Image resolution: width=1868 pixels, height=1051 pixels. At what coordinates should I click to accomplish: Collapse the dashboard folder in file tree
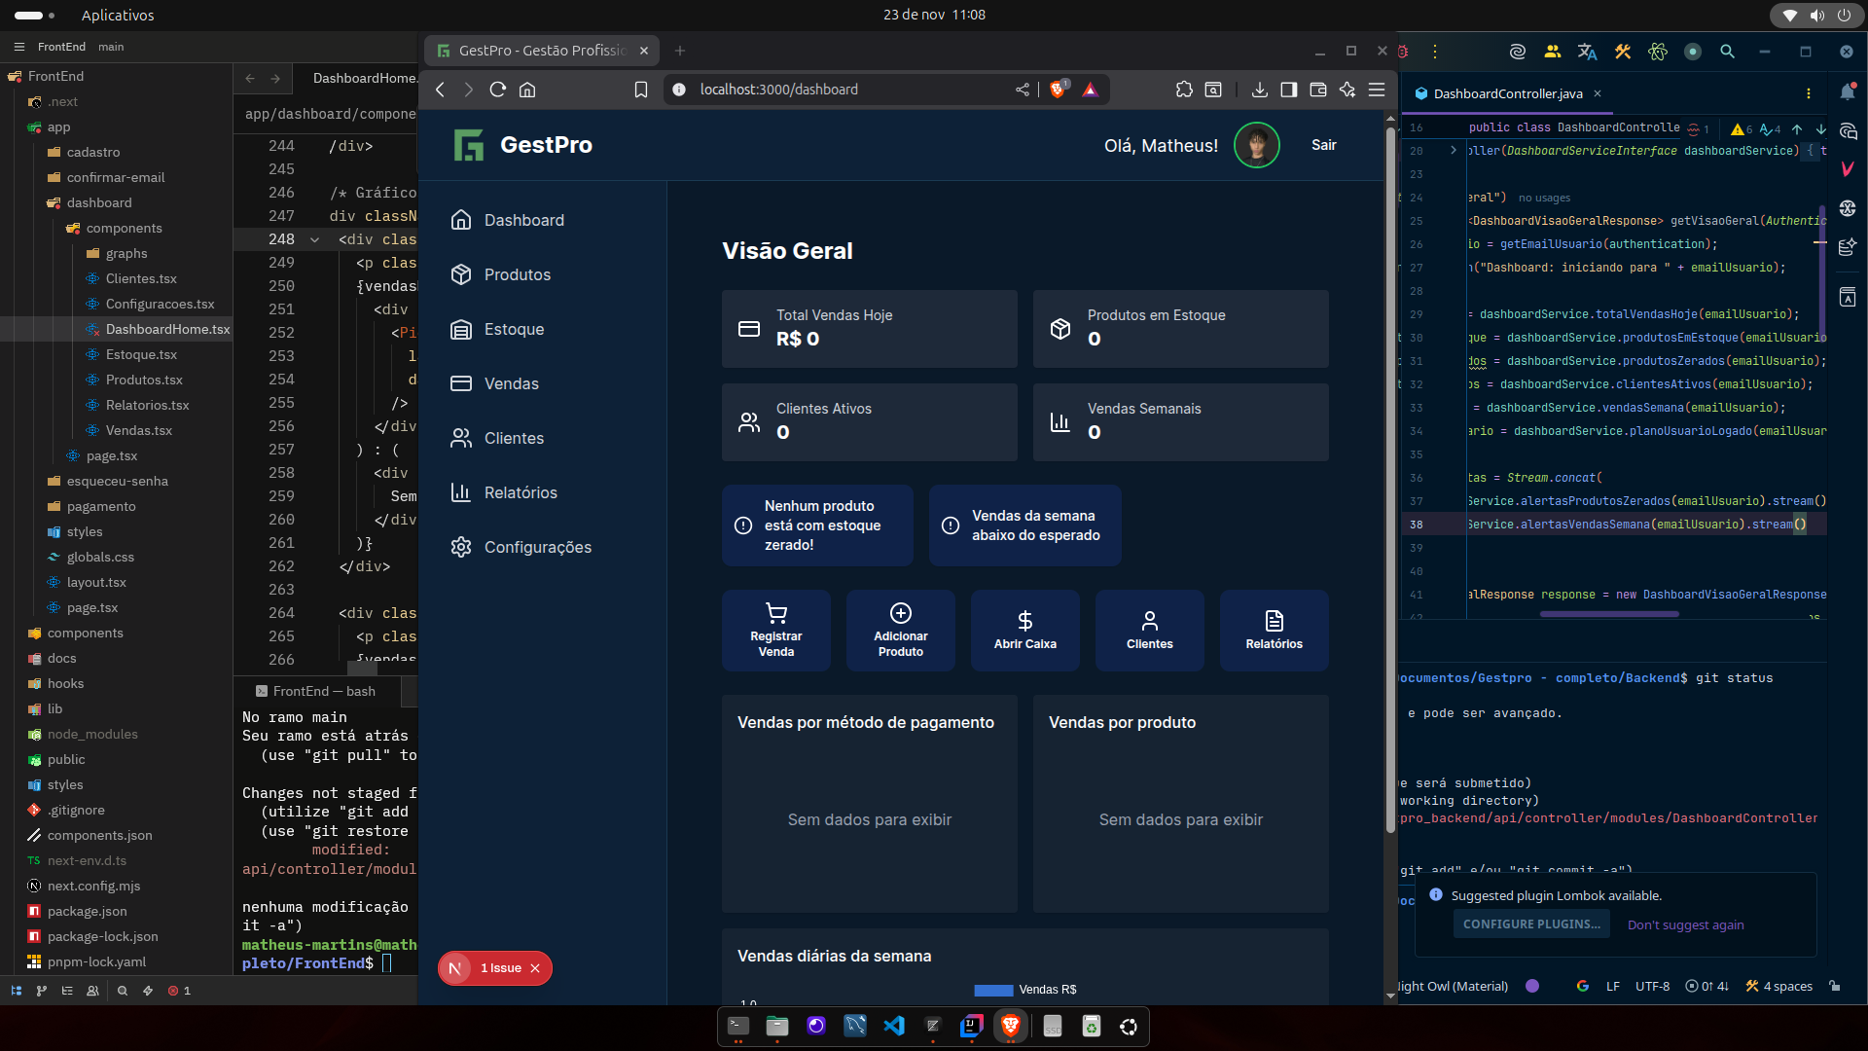click(x=99, y=202)
